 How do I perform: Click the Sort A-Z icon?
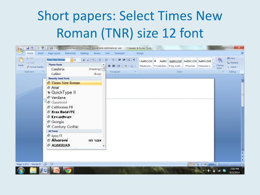pos(129,60)
